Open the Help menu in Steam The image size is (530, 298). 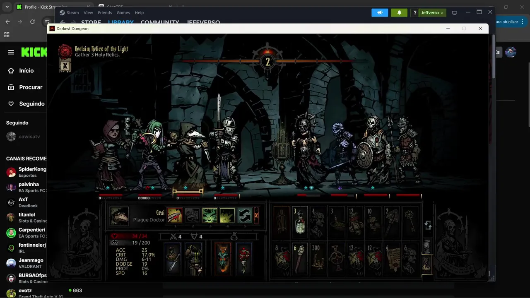[x=139, y=13]
